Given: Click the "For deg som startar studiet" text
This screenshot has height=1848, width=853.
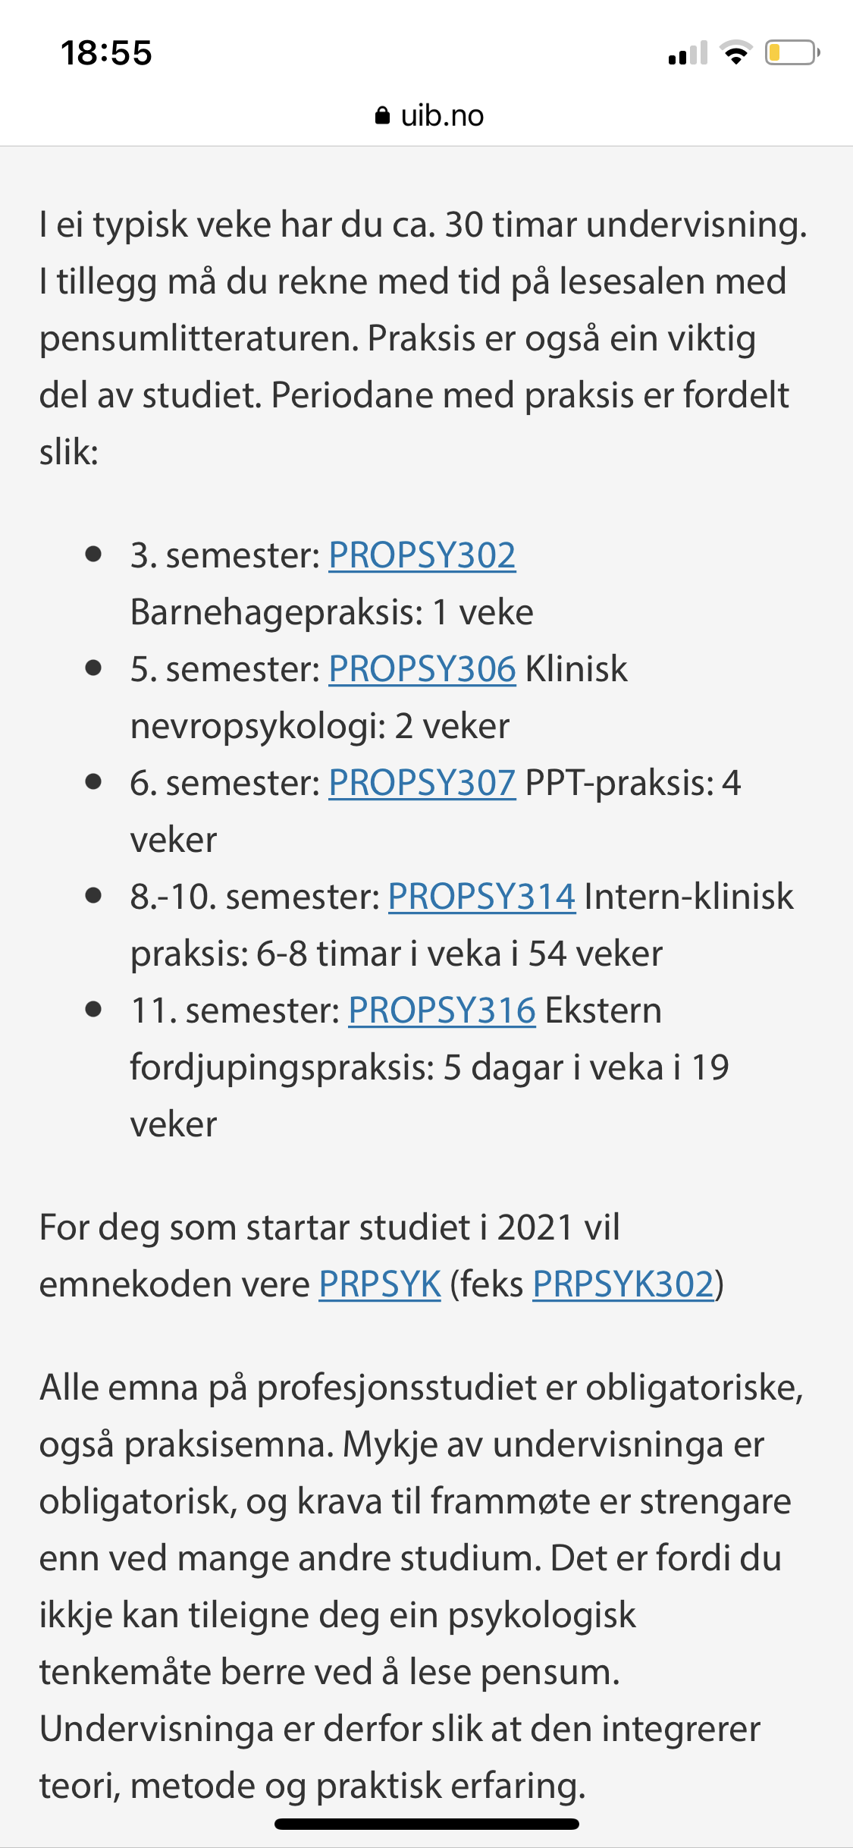Looking at the screenshot, I should (x=329, y=1227).
